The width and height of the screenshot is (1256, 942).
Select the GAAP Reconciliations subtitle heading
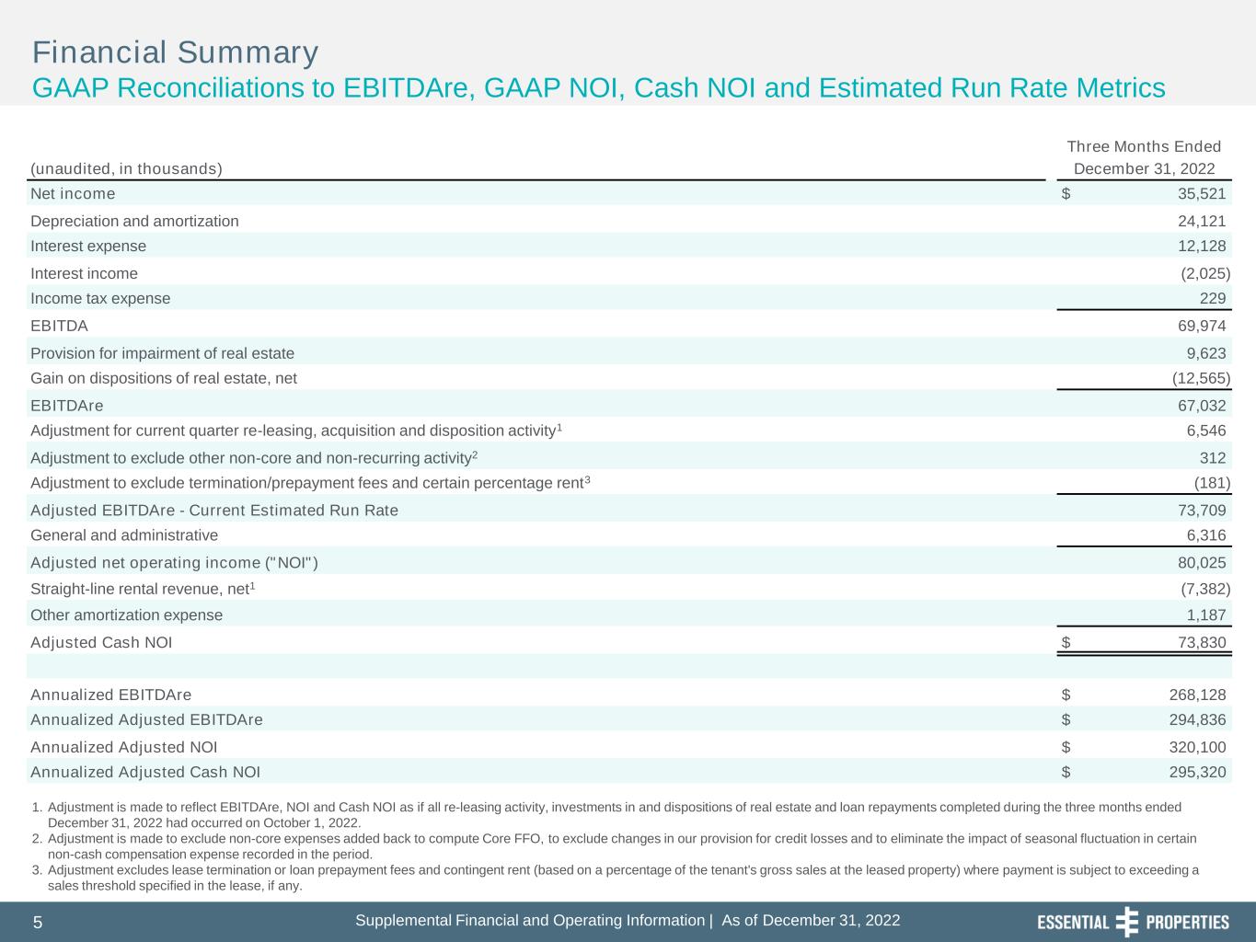click(x=598, y=88)
